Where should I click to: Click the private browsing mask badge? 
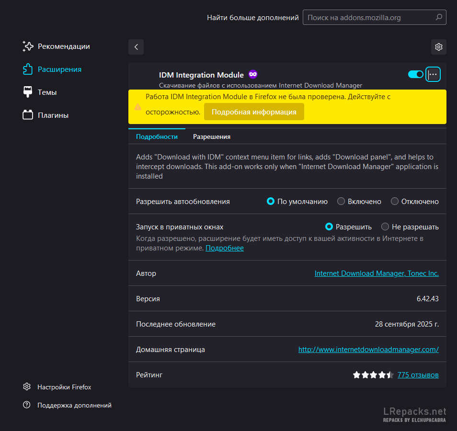[253, 74]
